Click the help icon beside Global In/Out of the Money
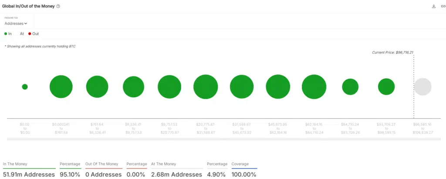The image size is (446, 179). coord(58,6)
